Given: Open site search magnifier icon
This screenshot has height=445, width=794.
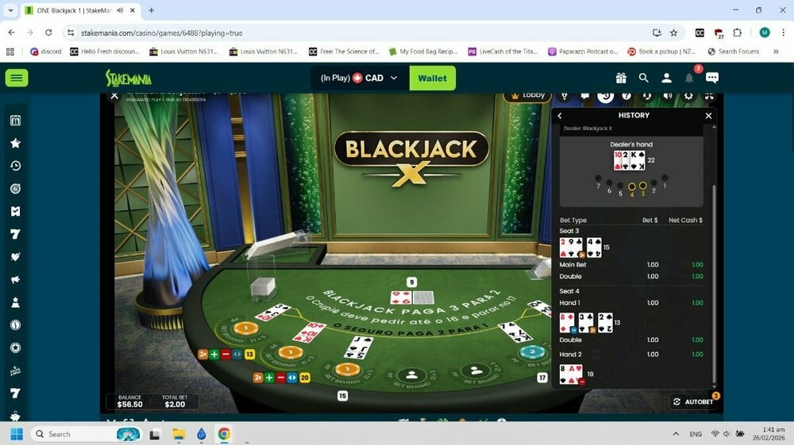Looking at the screenshot, I should coord(644,78).
